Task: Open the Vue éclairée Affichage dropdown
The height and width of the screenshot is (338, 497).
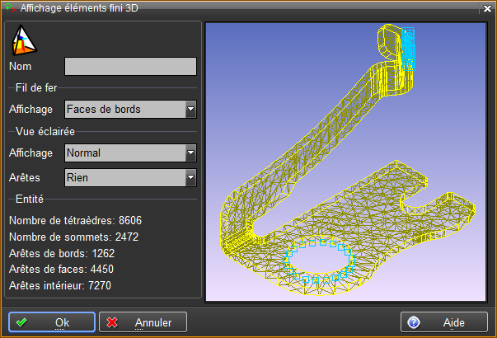Action: coord(130,153)
